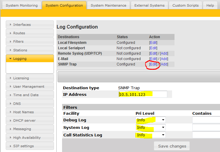Switch to the System Monitoring tab
220x152 pixels.
[22, 5]
